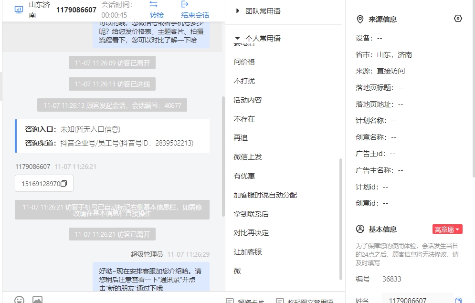The width and height of the screenshot is (475, 303).
Task: Click the 山东济南 location label in header
Action: pos(40,10)
